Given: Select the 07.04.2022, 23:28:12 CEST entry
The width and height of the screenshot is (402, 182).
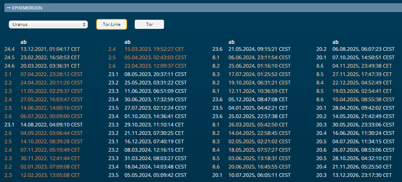Looking at the screenshot, I should click(x=52, y=74).
